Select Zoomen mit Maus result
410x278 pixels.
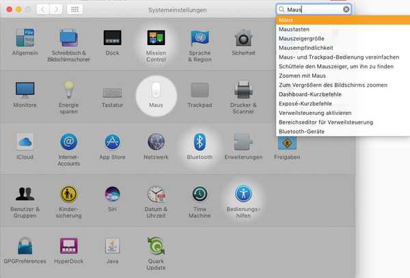343,76
